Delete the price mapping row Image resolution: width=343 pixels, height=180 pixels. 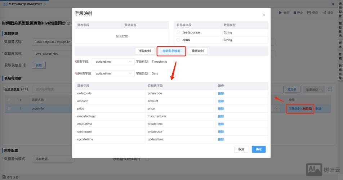point(221,109)
